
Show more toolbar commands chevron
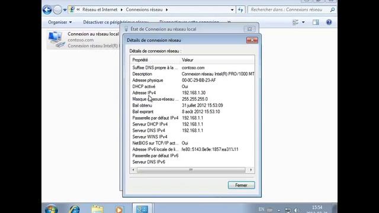(x=229, y=22)
